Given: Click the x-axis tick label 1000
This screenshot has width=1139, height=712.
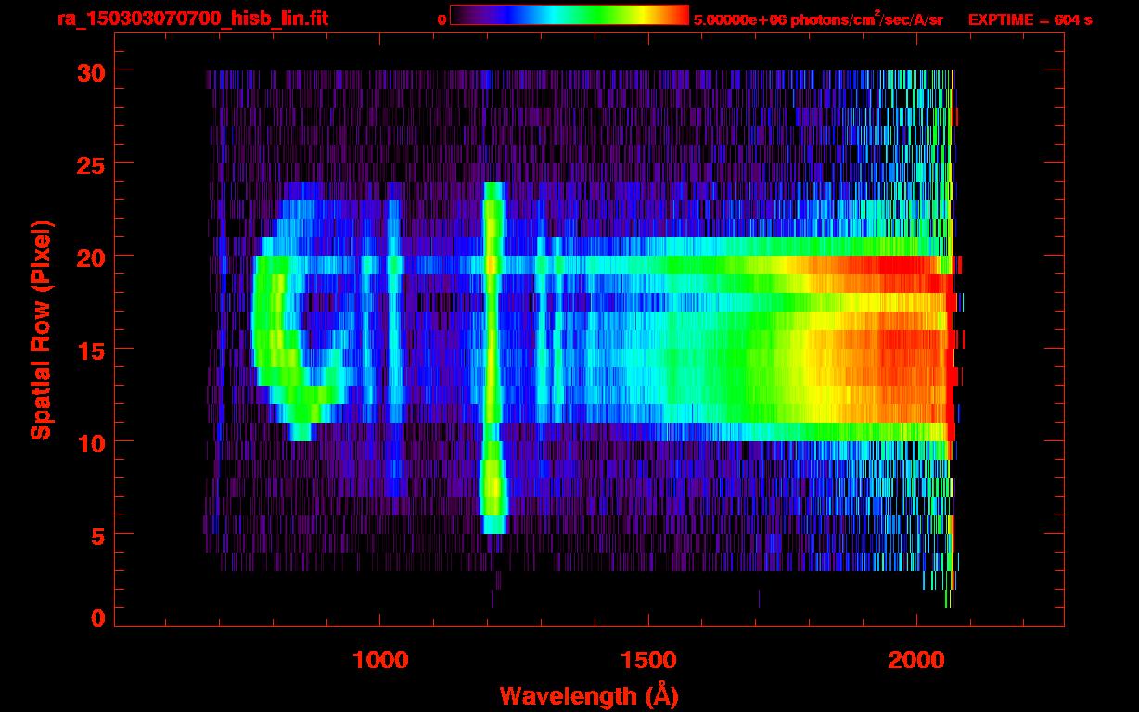Looking at the screenshot, I should click(380, 660).
